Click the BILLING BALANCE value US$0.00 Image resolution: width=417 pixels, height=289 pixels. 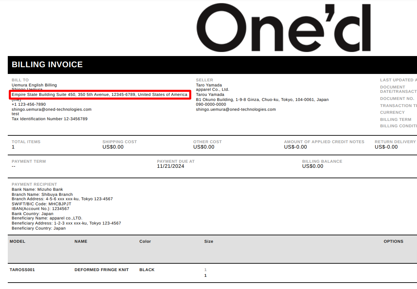pyautogui.click(x=313, y=166)
